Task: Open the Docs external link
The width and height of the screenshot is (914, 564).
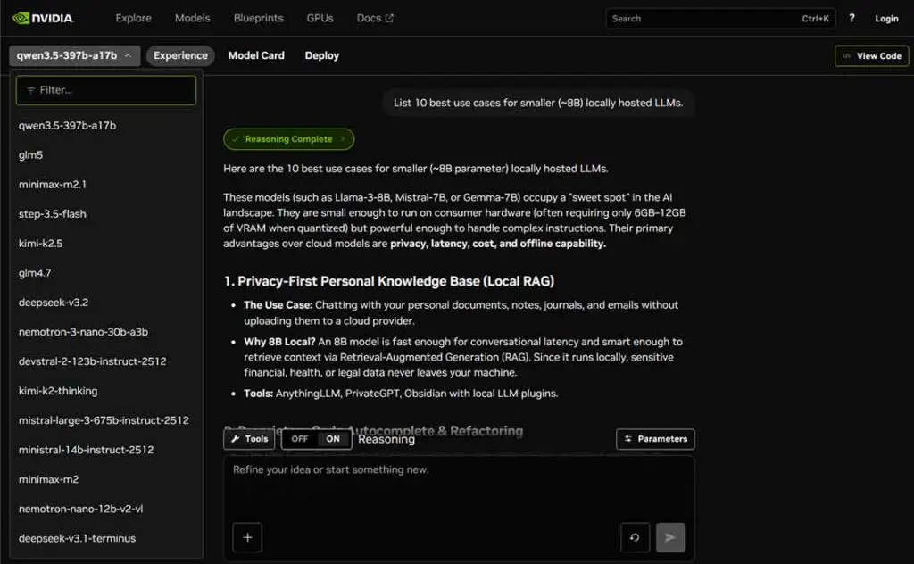Action: [374, 18]
